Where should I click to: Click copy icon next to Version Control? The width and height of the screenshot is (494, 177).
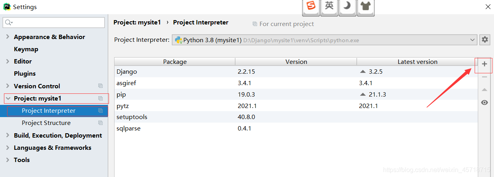pyautogui.click(x=100, y=86)
